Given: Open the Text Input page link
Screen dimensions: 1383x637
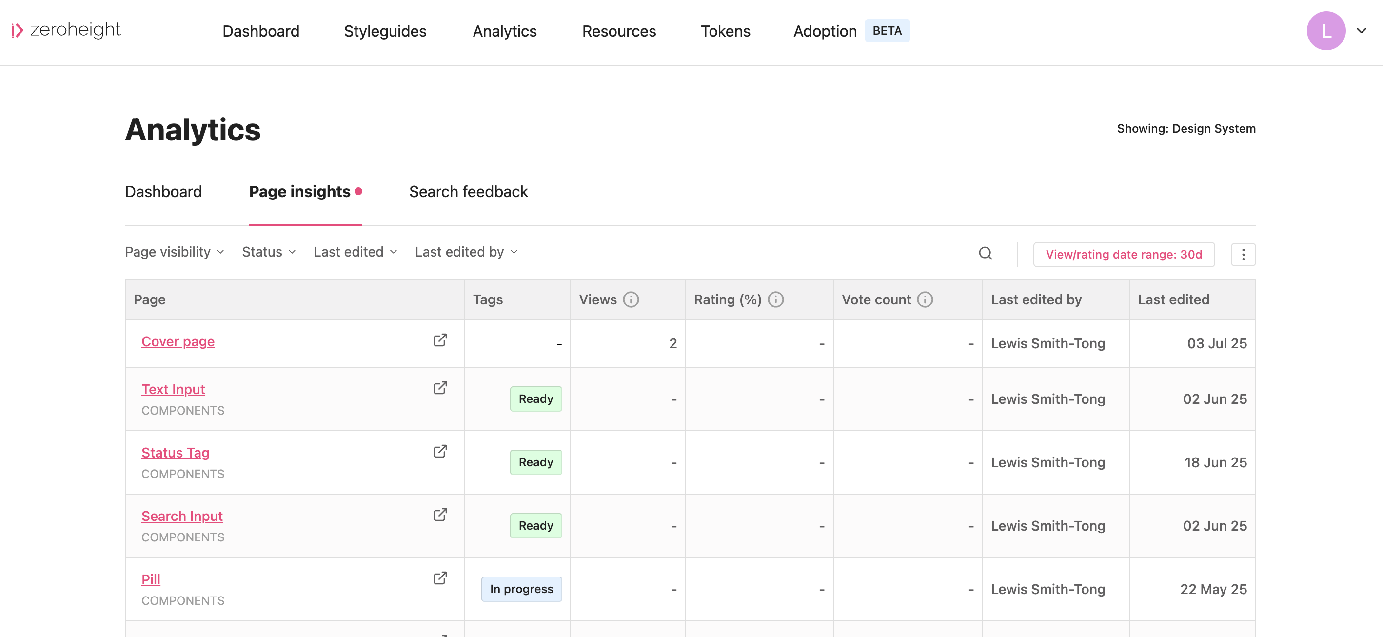Looking at the screenshot, I should pos(173,389).
